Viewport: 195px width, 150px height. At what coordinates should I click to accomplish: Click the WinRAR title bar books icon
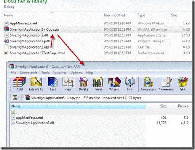tap(12, 66)
